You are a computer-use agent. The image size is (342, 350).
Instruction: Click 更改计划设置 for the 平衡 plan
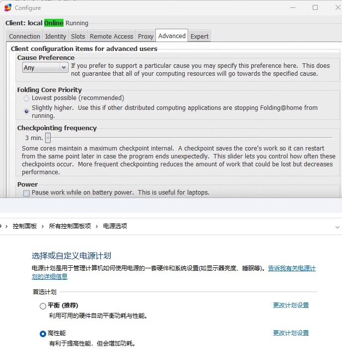291,305
